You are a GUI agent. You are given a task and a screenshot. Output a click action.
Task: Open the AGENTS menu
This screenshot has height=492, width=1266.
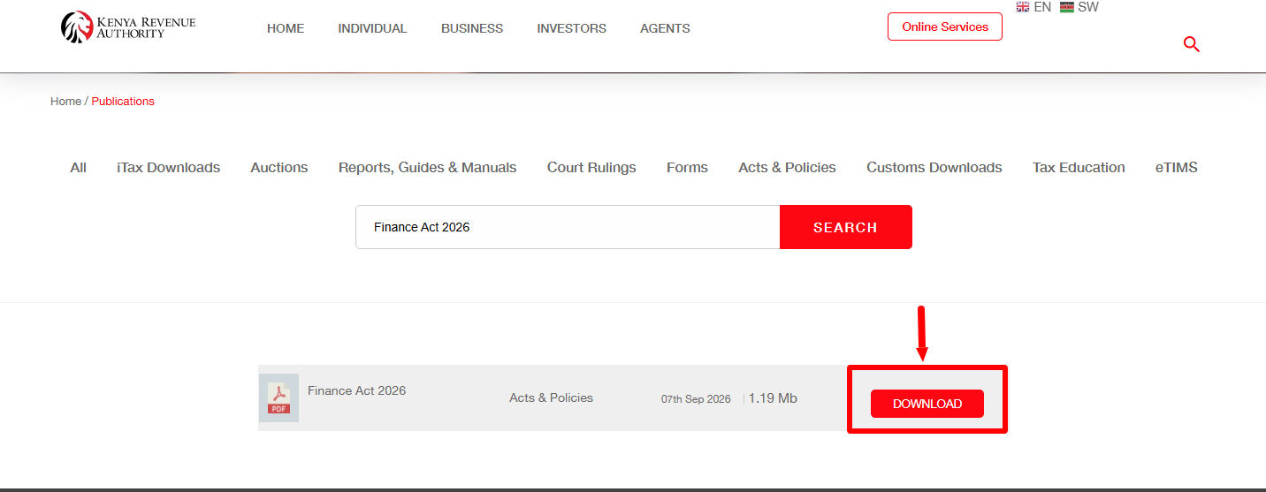pos(665,28)
